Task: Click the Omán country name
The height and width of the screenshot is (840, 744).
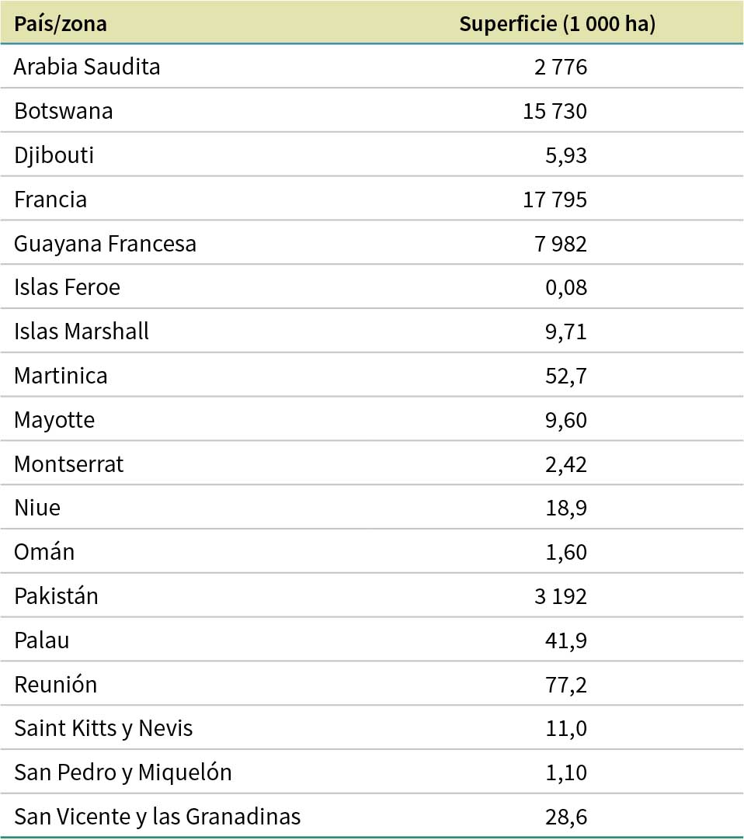Action: (44, 552)
